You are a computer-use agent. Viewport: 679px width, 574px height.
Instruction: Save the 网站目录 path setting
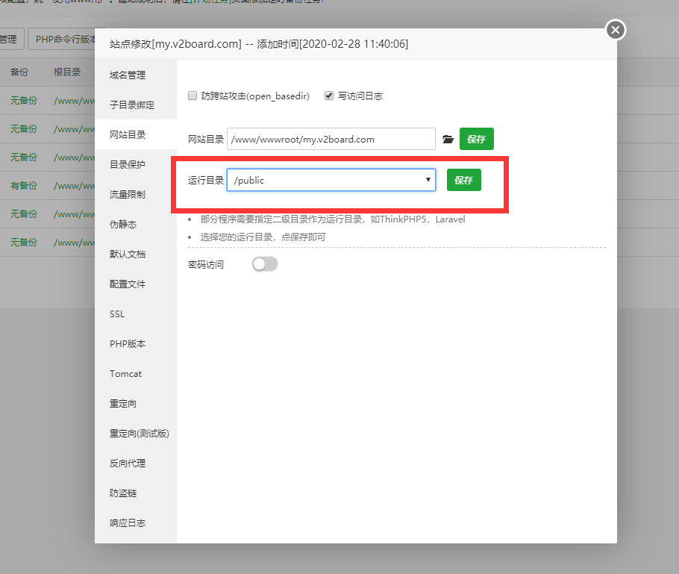click(x=476, y=139)
